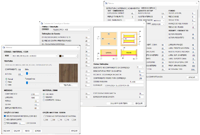Toggle NÃO ROTACIONAR MATERIAL COM VEIO checkbox
This screenshot has width=200, height=135.
pyautogui.click(x=5, y=116)
